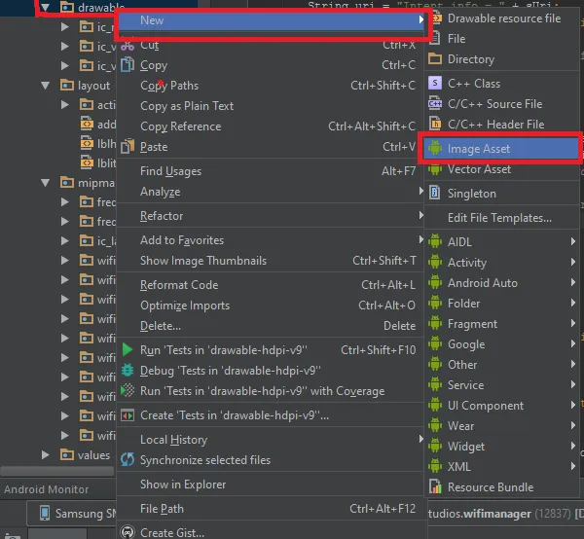Click the Vector Asset android icon

click(x=435, y=169)
